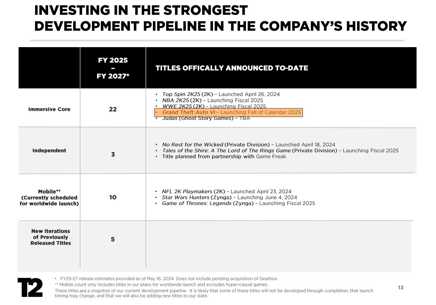Viewport: 436px width, 305px height.
Task: Click the T2 logo
Action: pos(30,287)
